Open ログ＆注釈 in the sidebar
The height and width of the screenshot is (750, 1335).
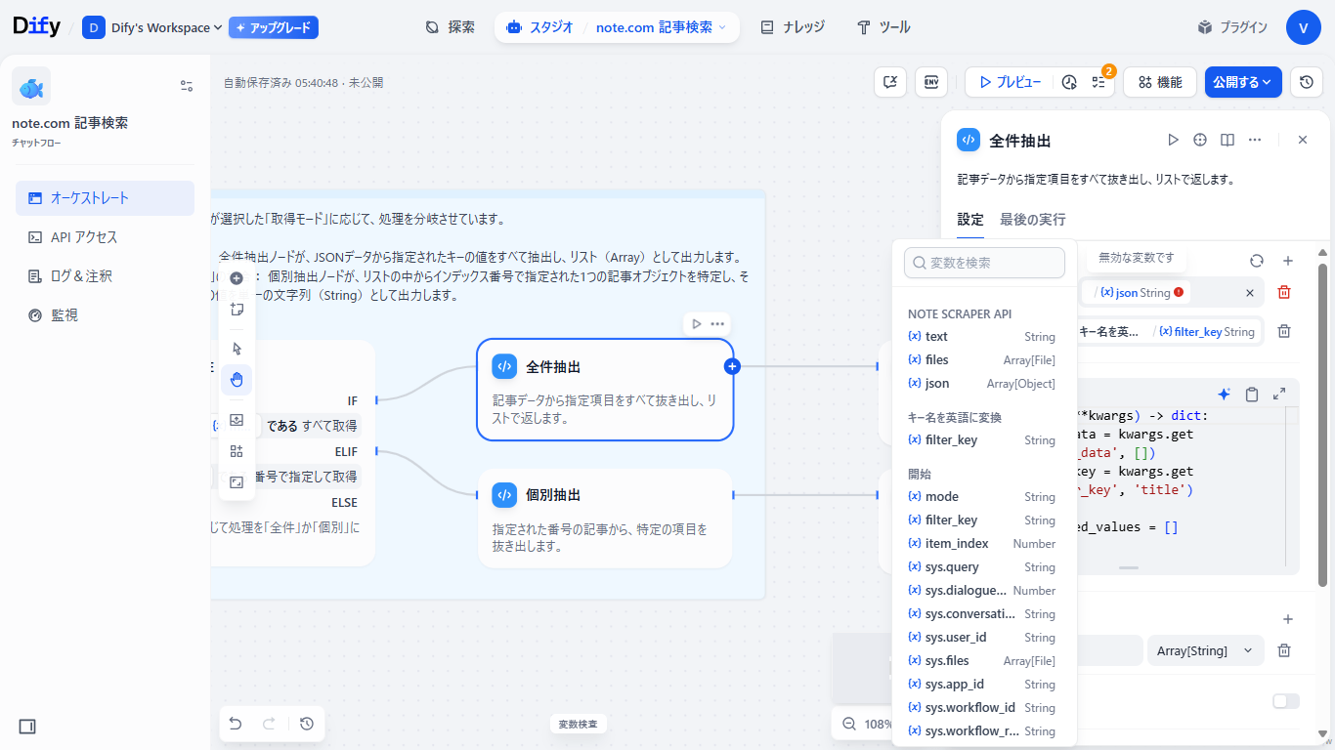point(105,276)
